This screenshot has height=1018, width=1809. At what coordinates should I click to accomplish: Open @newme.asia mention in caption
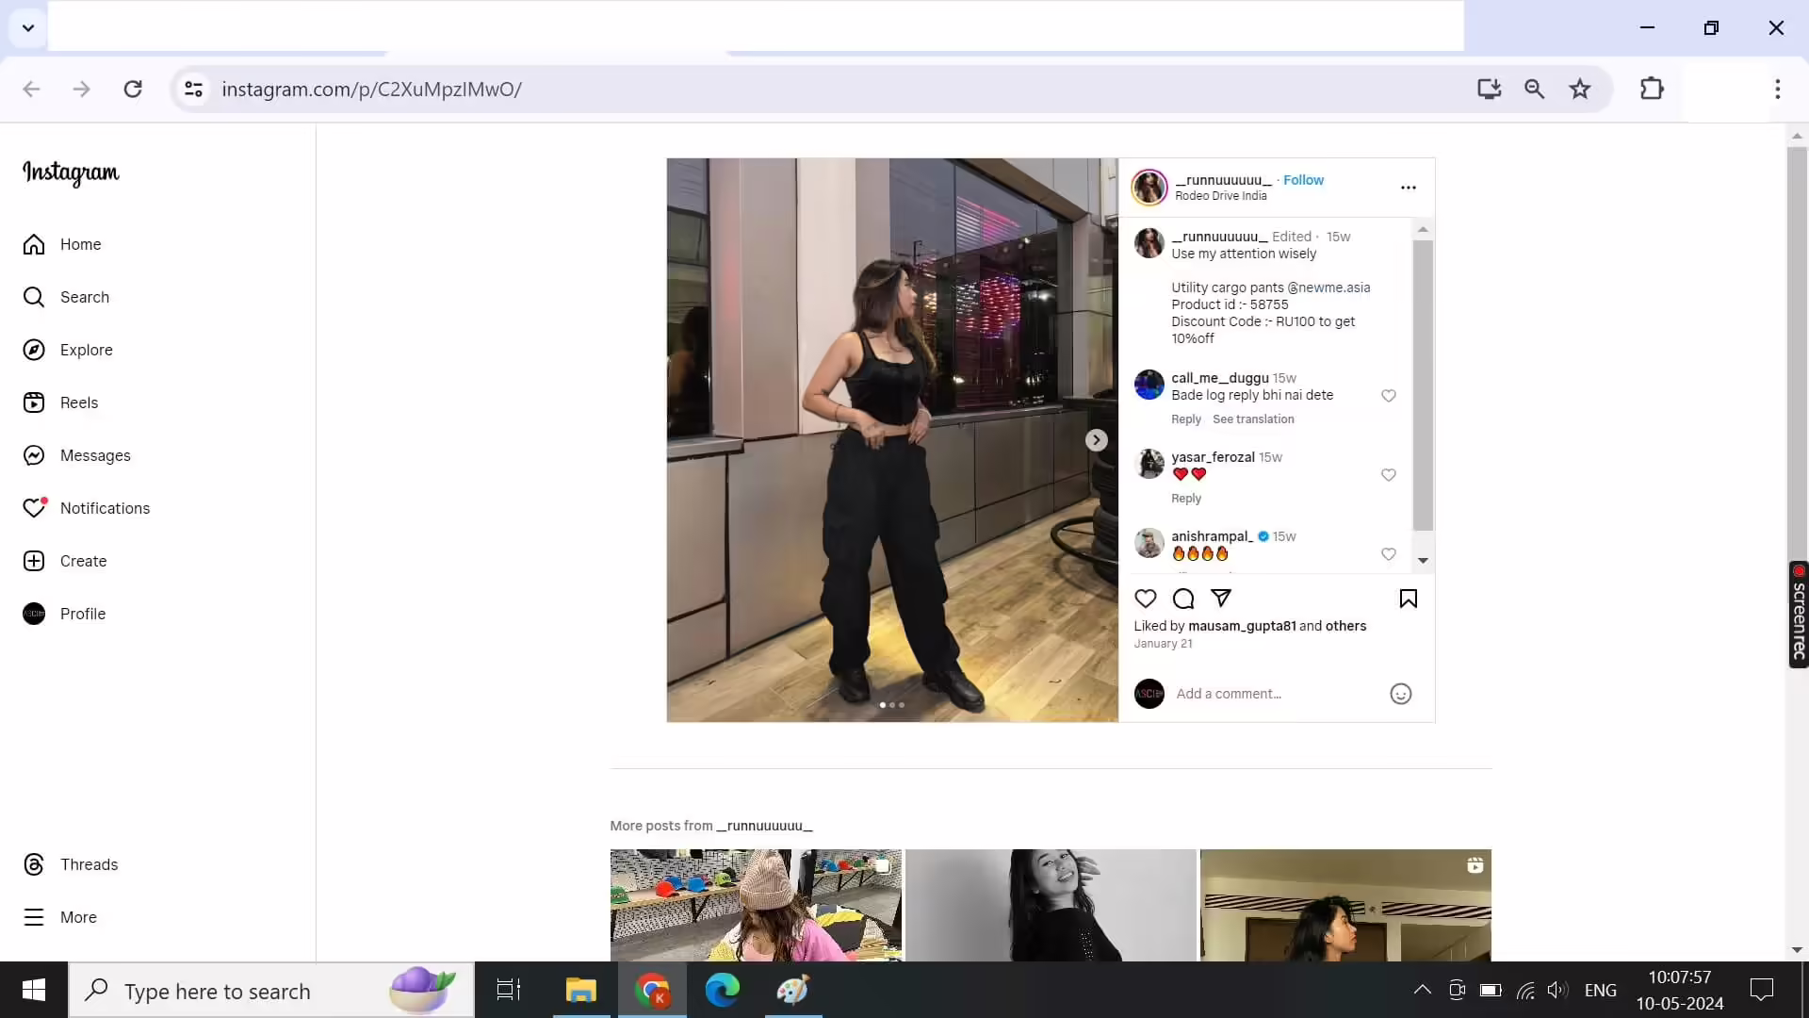1328,287
